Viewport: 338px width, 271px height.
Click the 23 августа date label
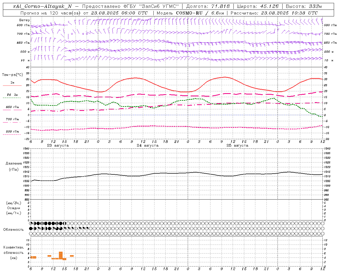pyautogui.click(x=58, y=146)
